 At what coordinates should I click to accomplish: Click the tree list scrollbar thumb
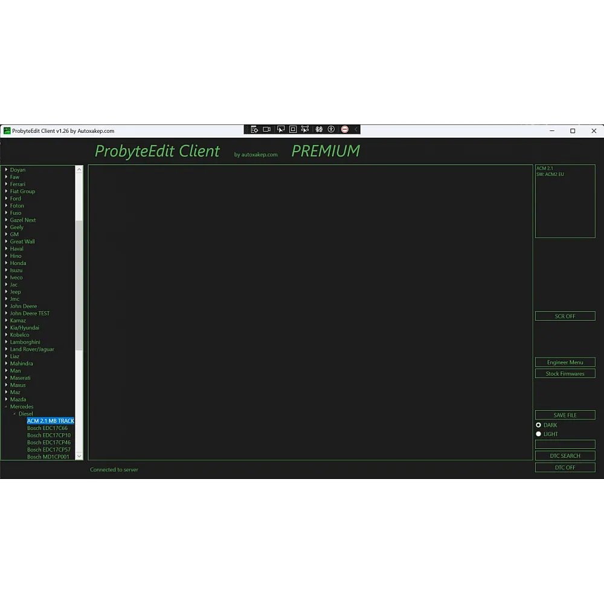(79, 286)
